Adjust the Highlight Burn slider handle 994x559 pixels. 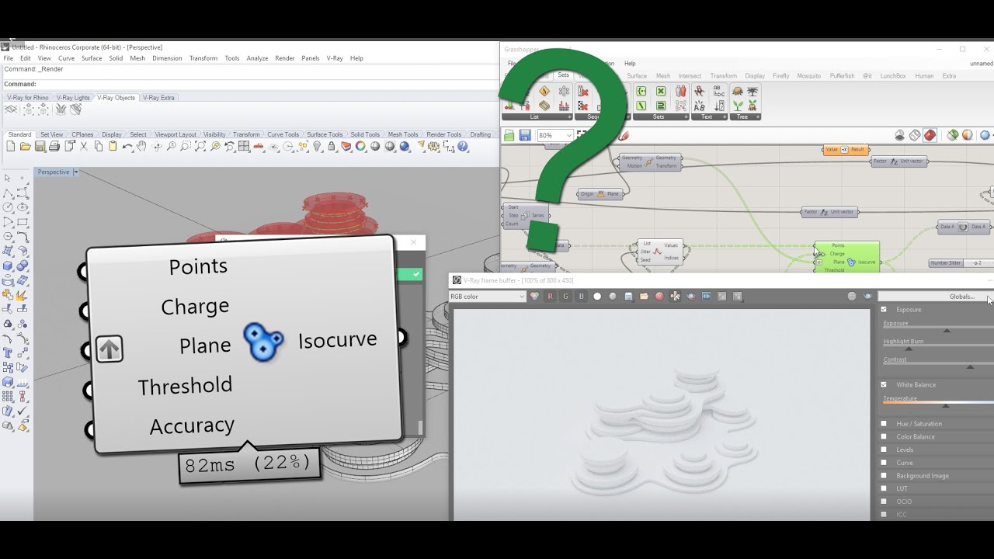pos(909,349)
